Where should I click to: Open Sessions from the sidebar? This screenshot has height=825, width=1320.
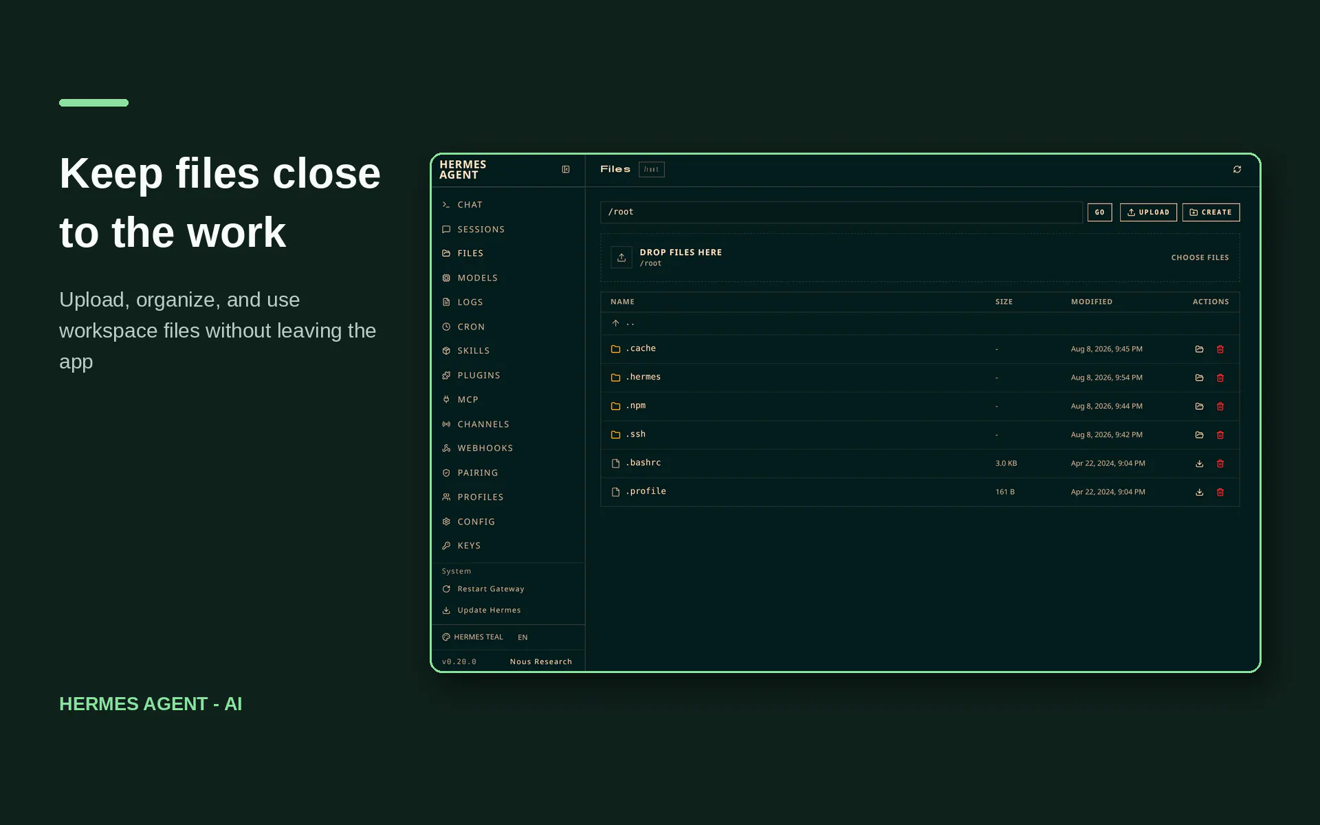click(508, 230)
